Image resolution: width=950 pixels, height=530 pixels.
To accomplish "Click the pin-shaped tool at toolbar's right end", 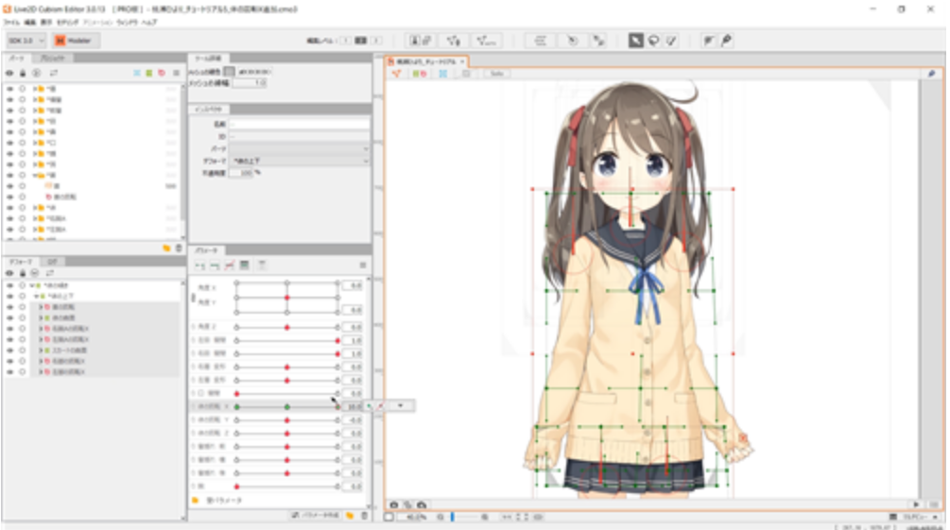I will (726, 41).
